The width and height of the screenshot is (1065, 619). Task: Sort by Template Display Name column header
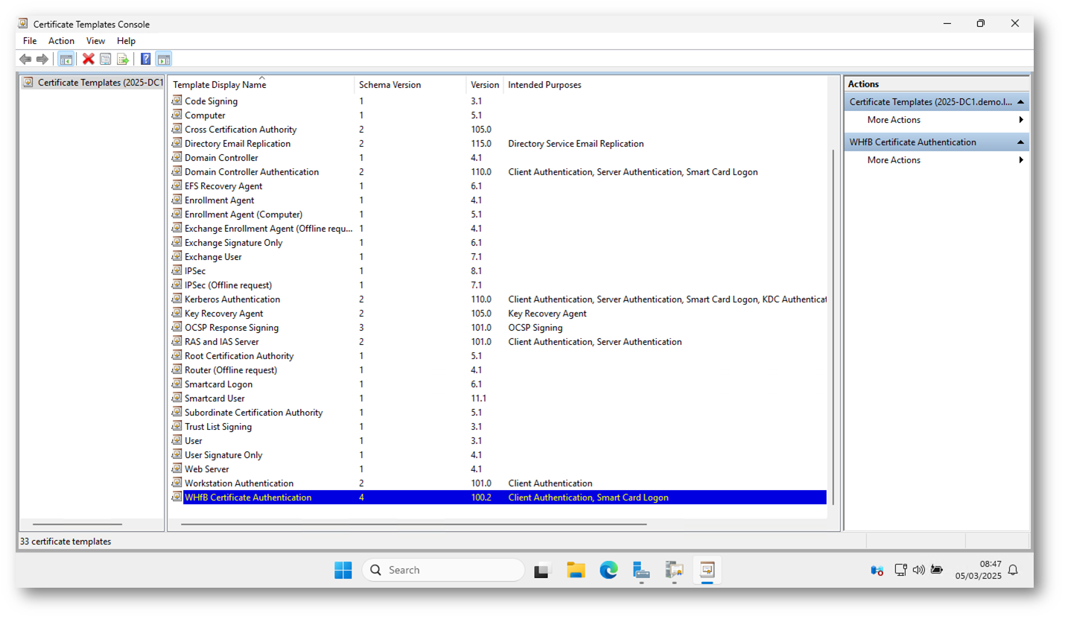tap(261, 84)
